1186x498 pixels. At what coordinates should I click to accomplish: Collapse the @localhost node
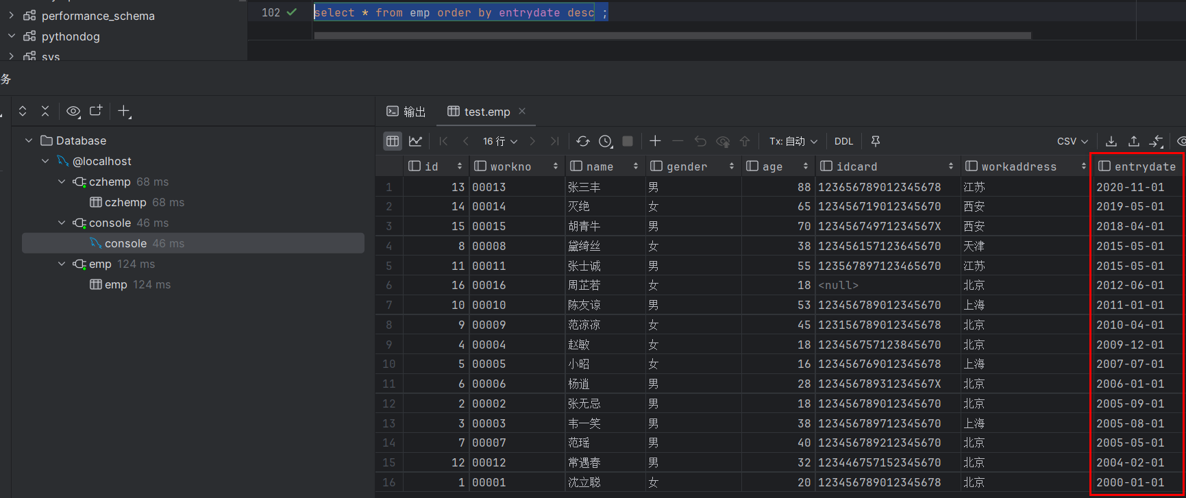(45, 161)
